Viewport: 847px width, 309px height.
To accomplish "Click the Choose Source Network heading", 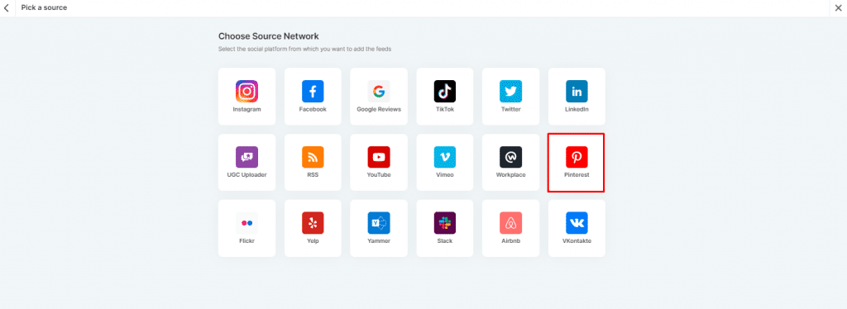I will [x=269, y=36].
